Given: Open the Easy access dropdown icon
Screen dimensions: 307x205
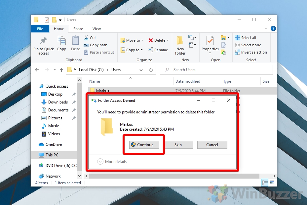Looking at the screenshot, I should pos(192,45).
